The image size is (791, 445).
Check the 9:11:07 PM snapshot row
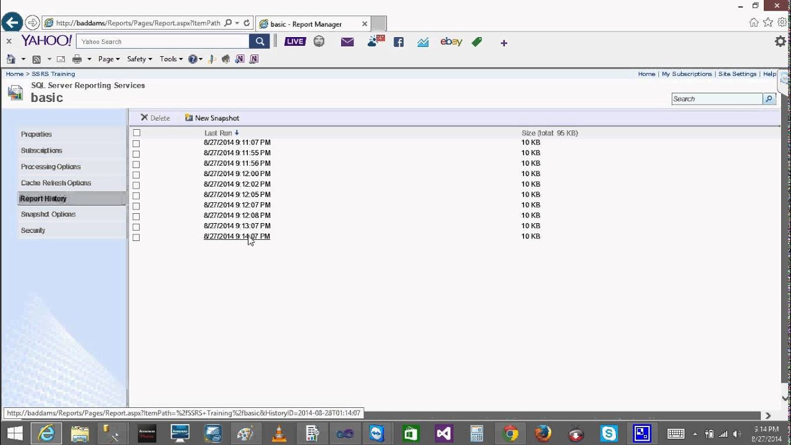tap(136, 143)
